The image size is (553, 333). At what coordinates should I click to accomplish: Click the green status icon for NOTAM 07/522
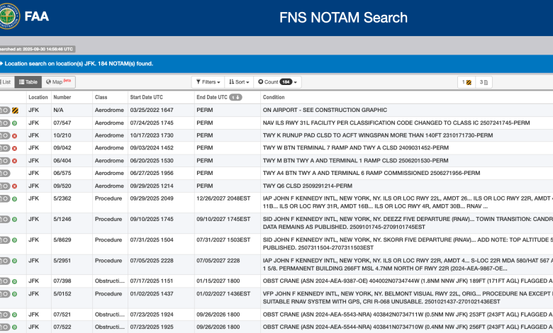[x=14, y=327]
